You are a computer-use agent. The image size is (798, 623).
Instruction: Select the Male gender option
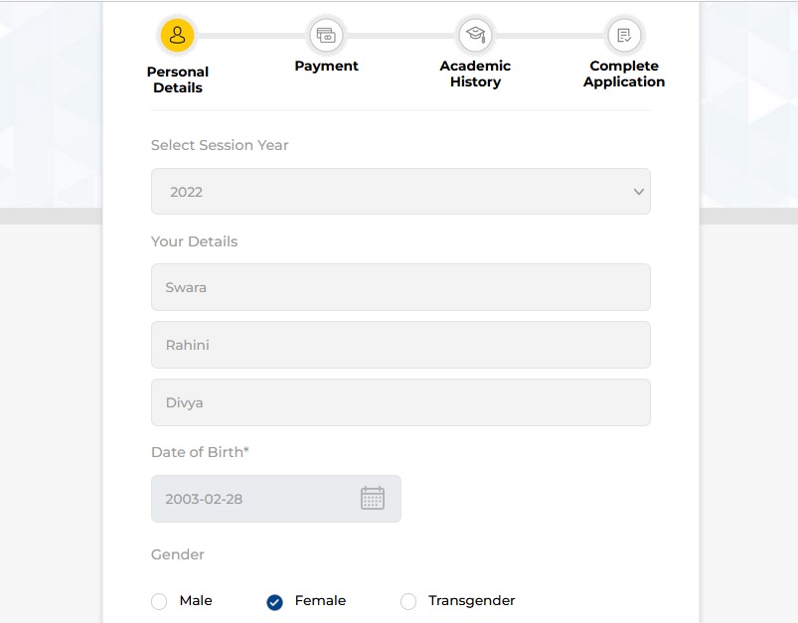(x=159, y=601)
